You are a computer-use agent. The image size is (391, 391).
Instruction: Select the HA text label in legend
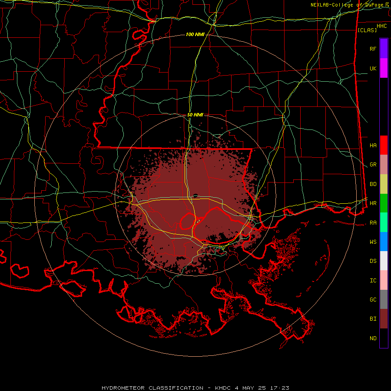pyautogui.click(x=373, y=145)
